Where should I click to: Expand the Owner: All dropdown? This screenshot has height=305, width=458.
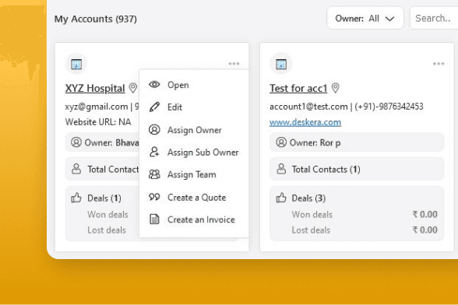pos(365,19)
